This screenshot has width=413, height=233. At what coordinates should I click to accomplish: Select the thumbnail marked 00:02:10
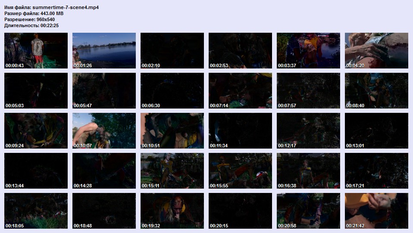click(x=172, y=50)
